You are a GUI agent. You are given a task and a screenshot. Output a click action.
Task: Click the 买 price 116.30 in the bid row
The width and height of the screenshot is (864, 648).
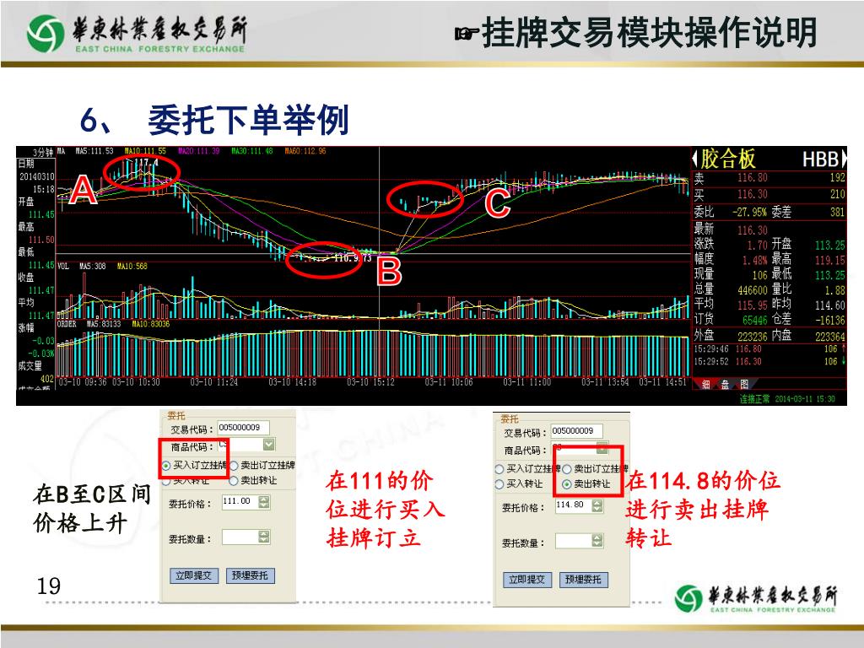[x=753, y=195]
